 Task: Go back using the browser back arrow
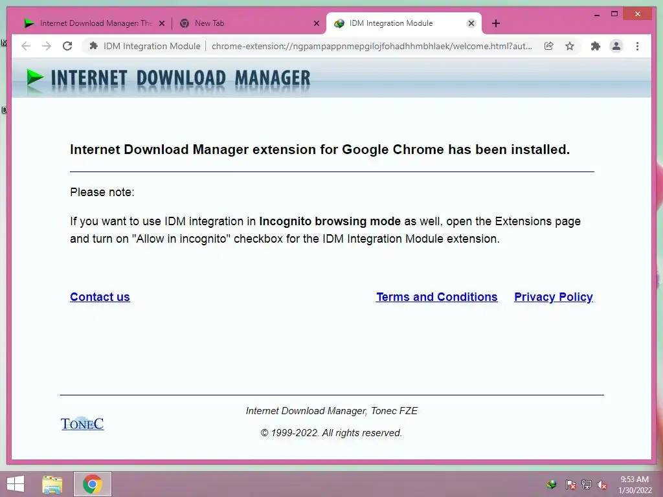pyautogui.click(x=26, y=46)
